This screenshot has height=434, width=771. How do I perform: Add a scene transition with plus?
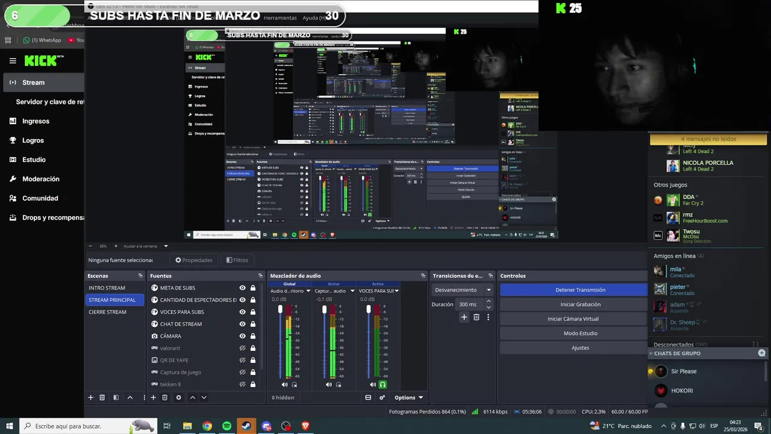pos(464,317)
